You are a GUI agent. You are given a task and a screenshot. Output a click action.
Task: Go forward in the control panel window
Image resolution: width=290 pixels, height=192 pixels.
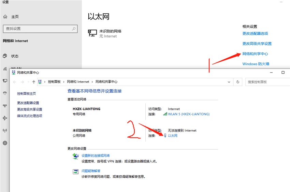(22, 82)
